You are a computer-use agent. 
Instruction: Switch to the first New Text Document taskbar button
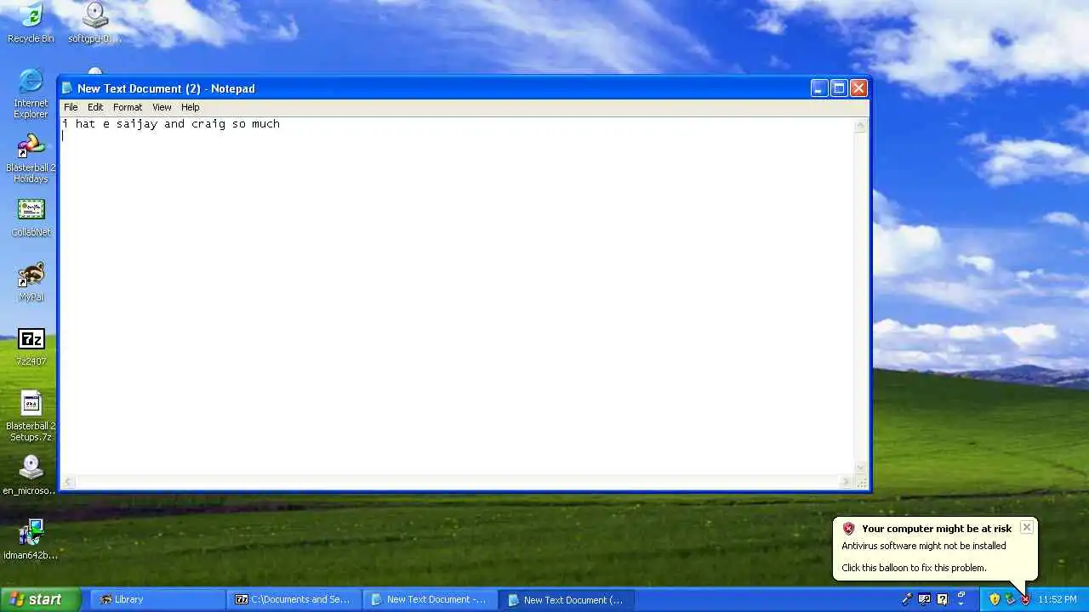[430, 599]
